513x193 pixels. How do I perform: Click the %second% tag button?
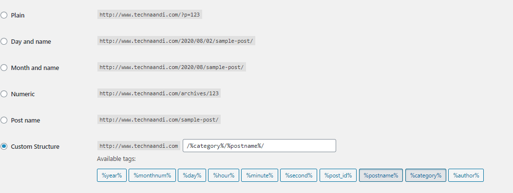click(299, 175)
